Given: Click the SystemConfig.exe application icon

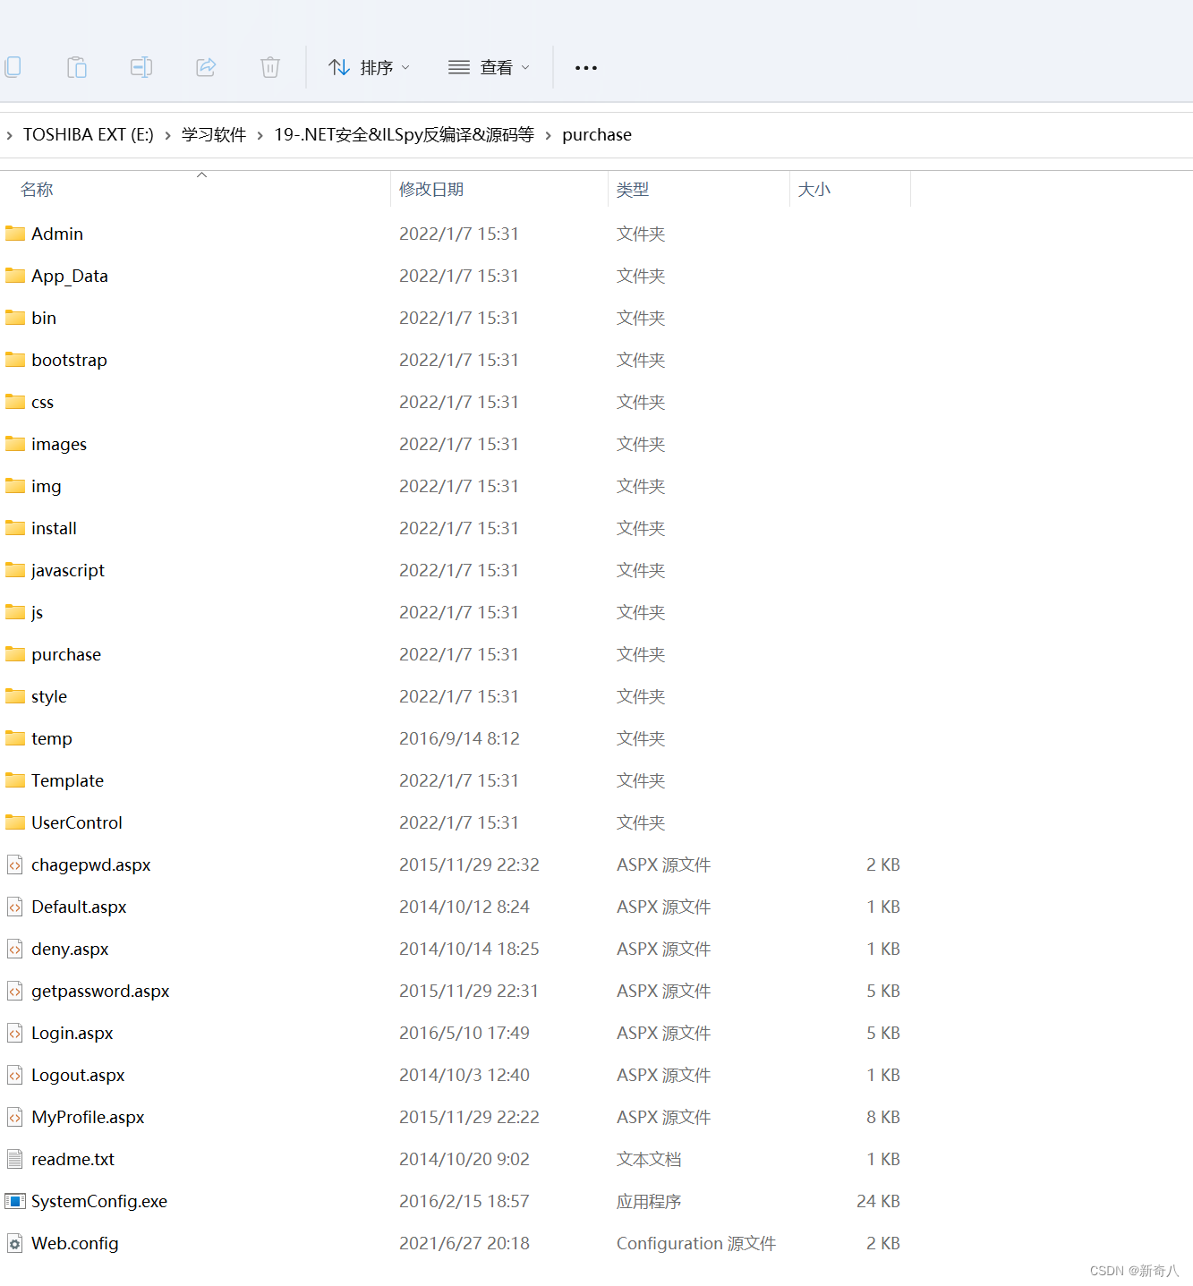Looking at the screenshot, I should click(x=15, y=1201).
